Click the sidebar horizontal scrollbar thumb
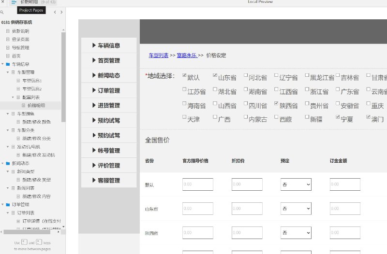This screenshot has height=254, width=387. (27, 232)
